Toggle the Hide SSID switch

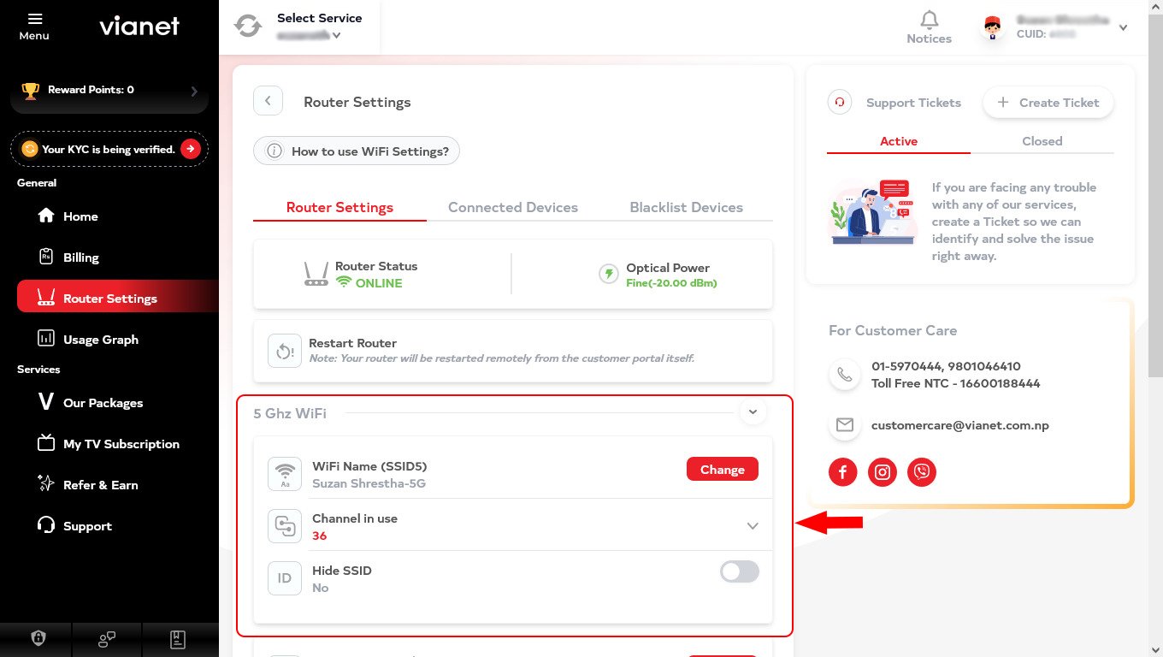coord(740,571)
